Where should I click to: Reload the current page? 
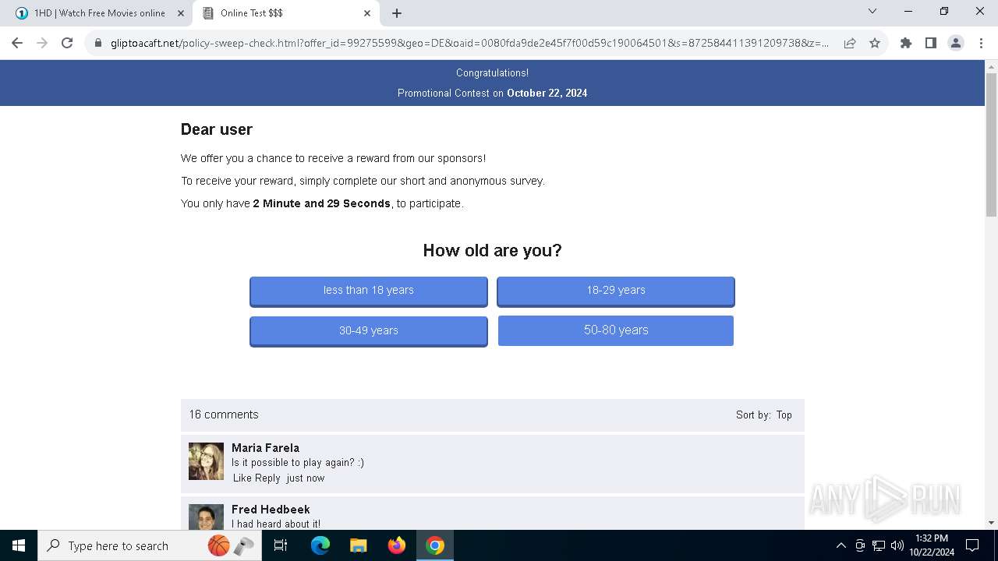tap(67, 43)
